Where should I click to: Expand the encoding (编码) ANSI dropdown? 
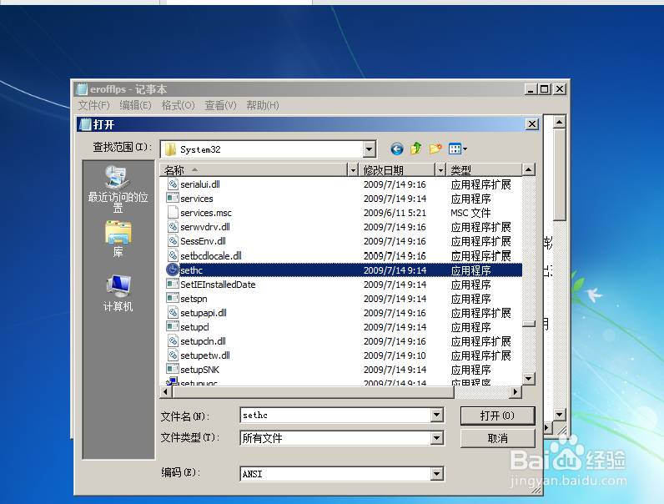tap(437, 473)
